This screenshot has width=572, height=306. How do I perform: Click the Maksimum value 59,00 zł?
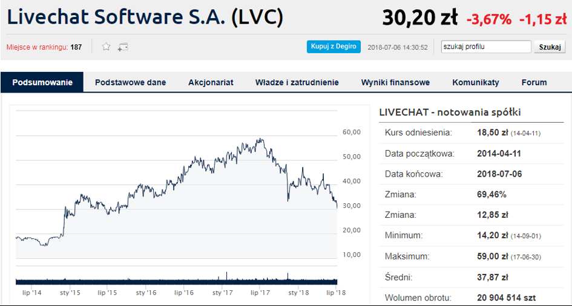492,256
